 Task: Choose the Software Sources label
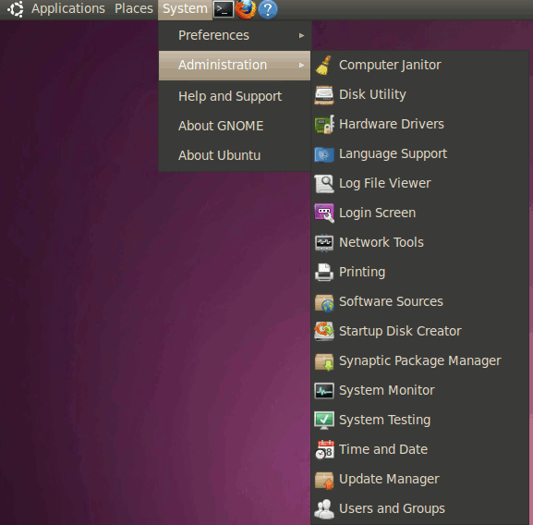point(391,301)
